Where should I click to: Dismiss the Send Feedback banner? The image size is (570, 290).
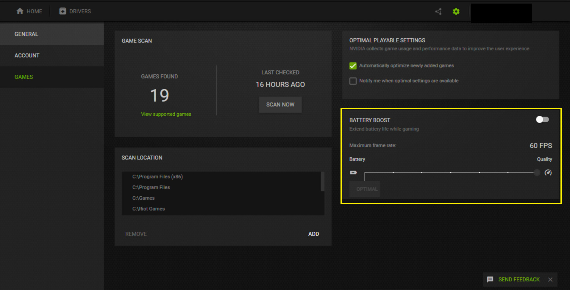click(x=550, y=280)
